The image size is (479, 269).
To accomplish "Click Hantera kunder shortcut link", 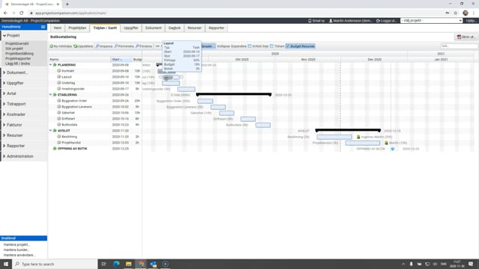I will point(16,250).
